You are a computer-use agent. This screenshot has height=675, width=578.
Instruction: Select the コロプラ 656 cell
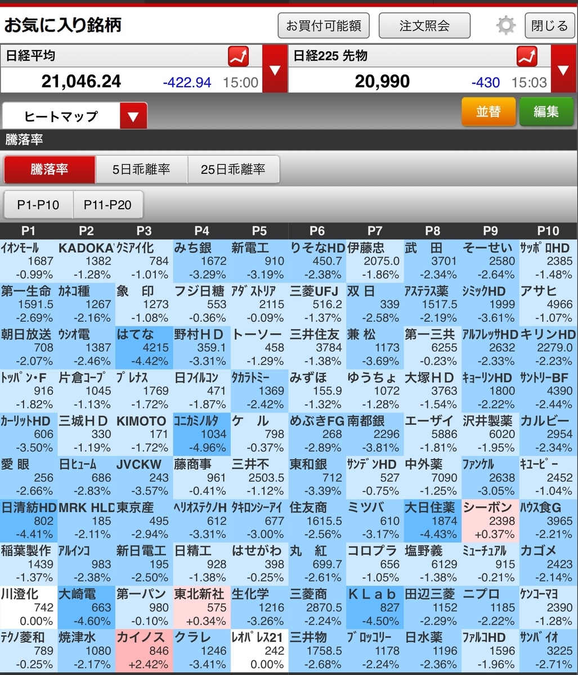pyautogui.click(x=375, y=564)
